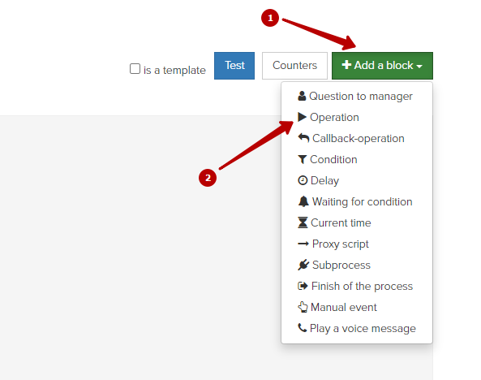Click the funnel icon for Condition

(x=303, y=159)
